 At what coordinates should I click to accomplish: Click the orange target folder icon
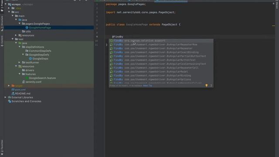tap(13, 85)
